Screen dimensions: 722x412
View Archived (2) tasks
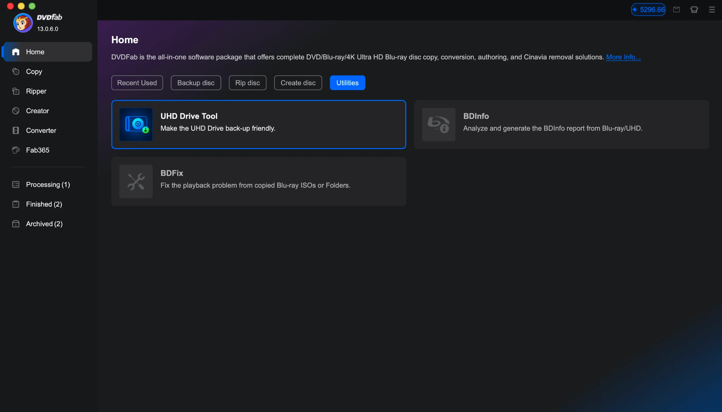(x=47, y=224)
